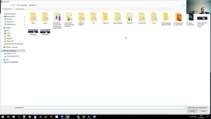The image size is (211, 119).
Task: Open the Axure folder
Action: point(45,18)
